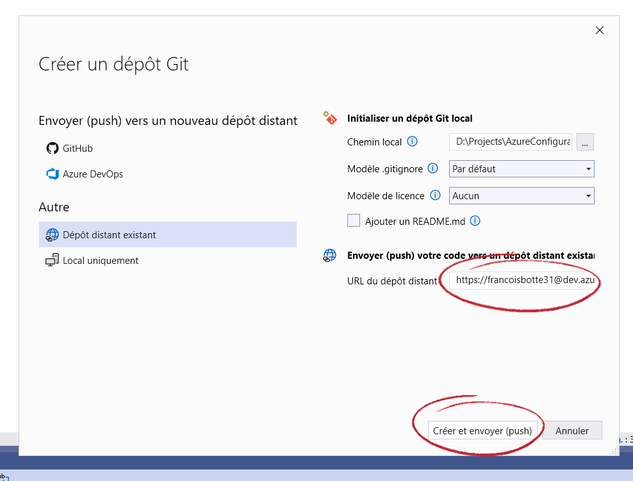Enable the Ajouter un README.md checkbox
The image size is (633, 481).
(354, 220)
